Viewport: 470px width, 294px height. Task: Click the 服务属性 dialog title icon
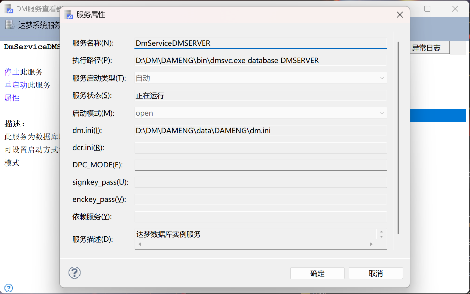[69, 15]
